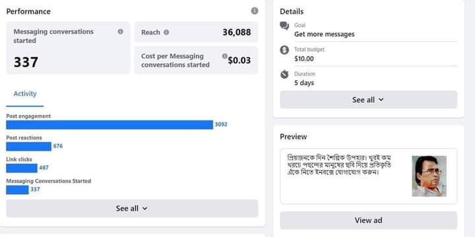
Task: Click the chevron on Details See all
Action: [381, 99]
